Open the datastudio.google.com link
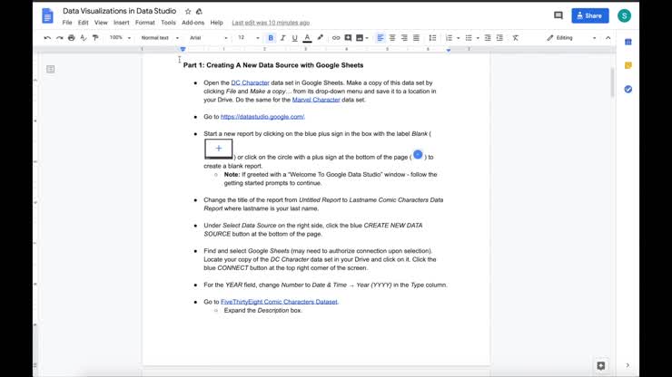Image resolution: width=672 pixels, height=377 pixels. (262, 117)
